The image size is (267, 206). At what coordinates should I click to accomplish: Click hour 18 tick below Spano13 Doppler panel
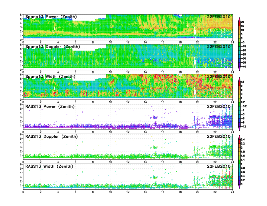coord(180,72)
